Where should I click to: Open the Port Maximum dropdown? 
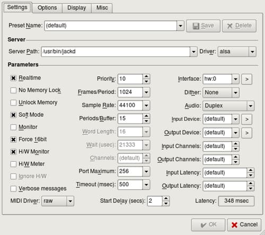point(146,171)
